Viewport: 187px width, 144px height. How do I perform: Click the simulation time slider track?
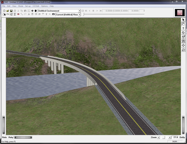pos(114,14)
